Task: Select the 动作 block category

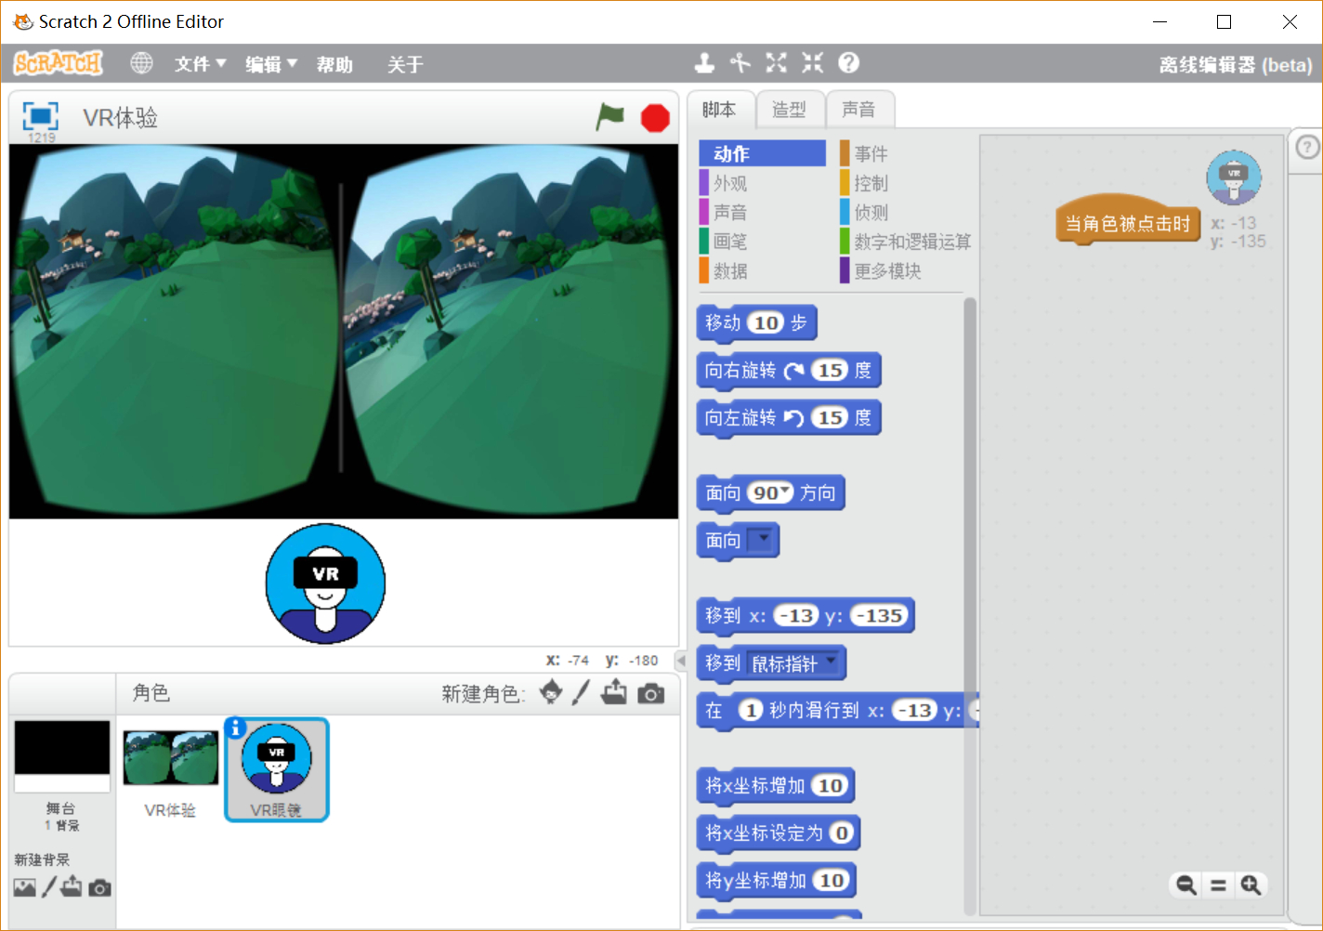Action: tap(763, 153)
